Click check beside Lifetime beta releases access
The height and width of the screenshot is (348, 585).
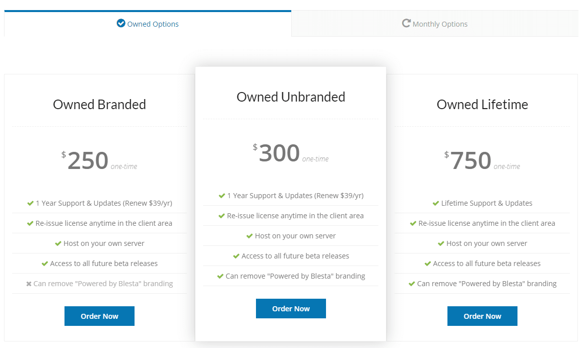(x=428, y=264)
